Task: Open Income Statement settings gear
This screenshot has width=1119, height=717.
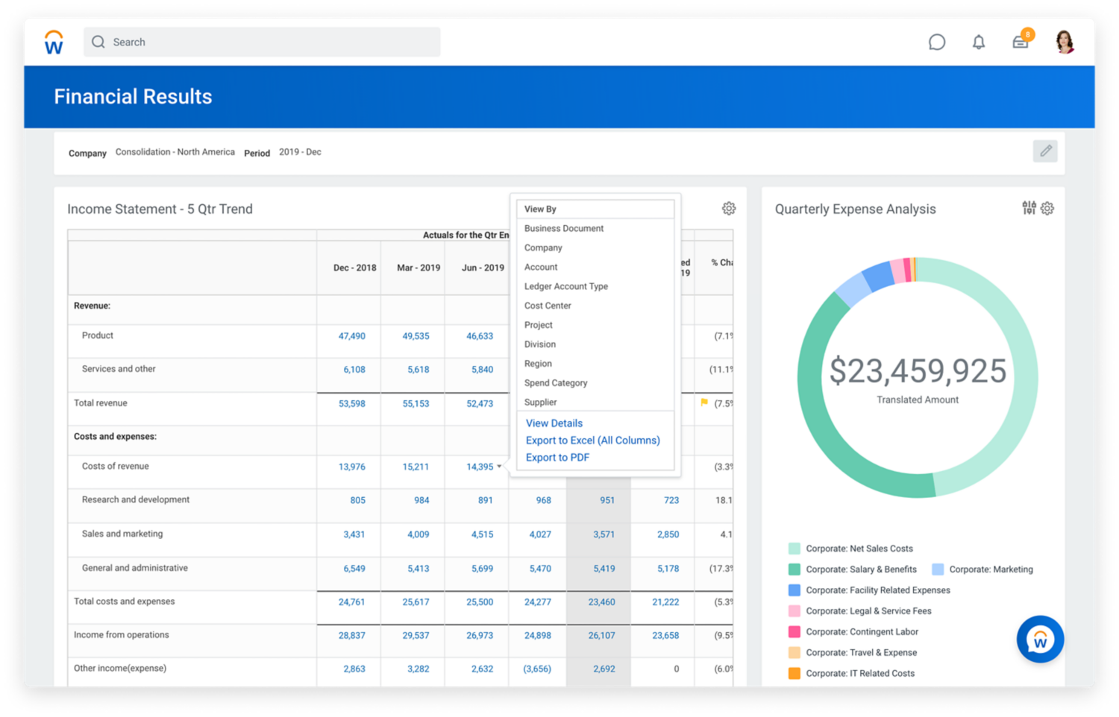Action: 729,209
